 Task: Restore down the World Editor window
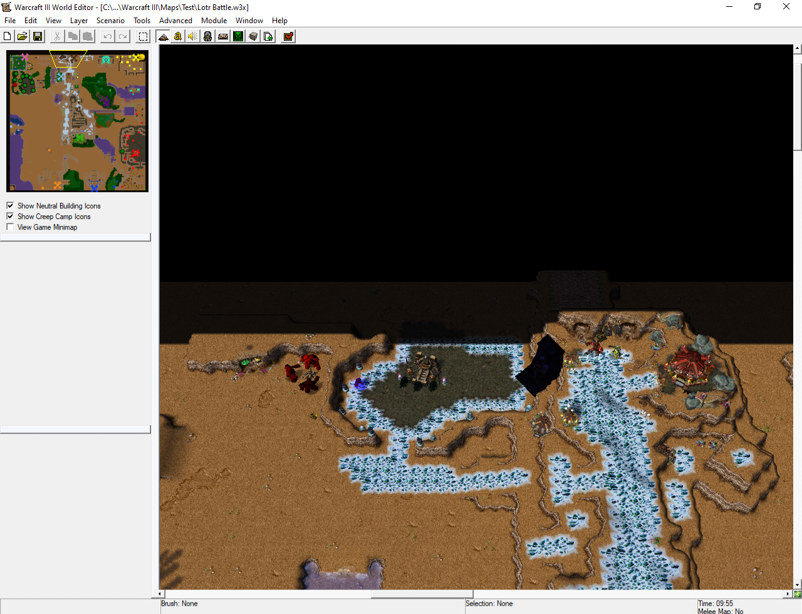(x=758, y=7)
